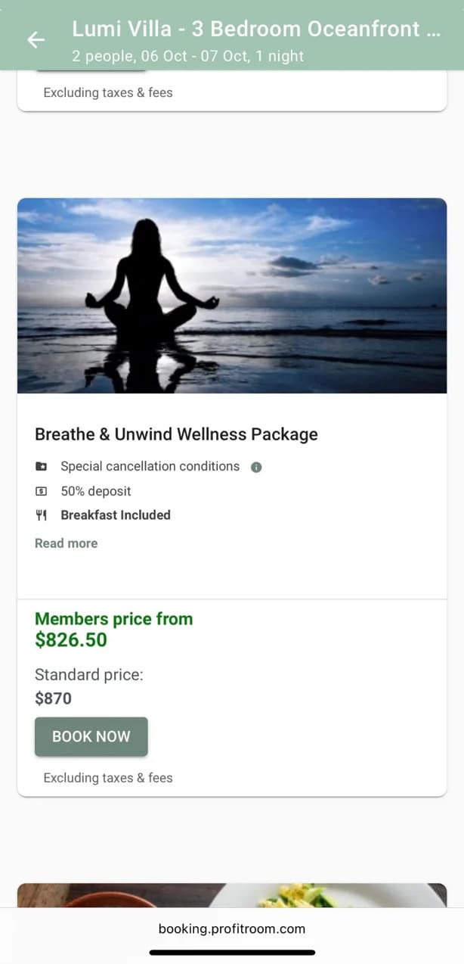Tap the booking.profitroom.com address bar

(x=232, y=928)
